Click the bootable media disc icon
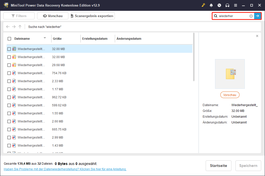This screenshot has height=176, width=265. 219,5
